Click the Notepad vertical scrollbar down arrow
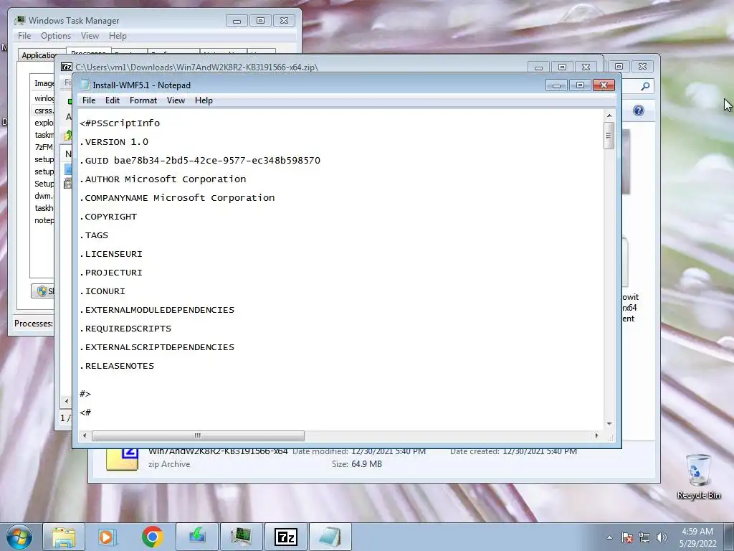 click(609, 423)
